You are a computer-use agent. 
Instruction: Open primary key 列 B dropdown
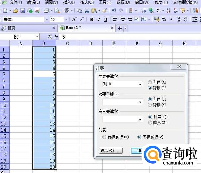[x=140, y=84]
